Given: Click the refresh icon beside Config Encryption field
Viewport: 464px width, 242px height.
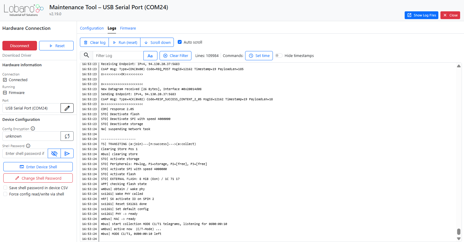Looking at the screenshot, I should 67,136.
